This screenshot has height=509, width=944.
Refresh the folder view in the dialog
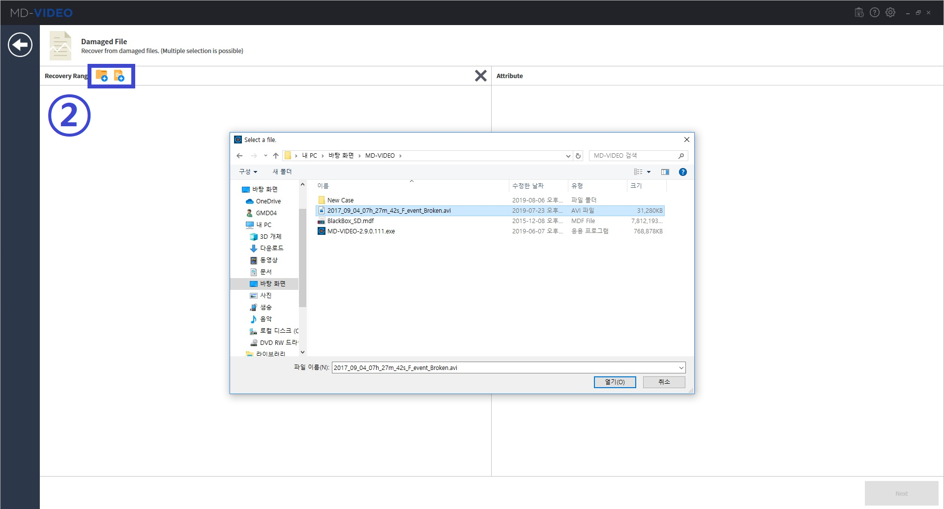[x=578, y=156]
